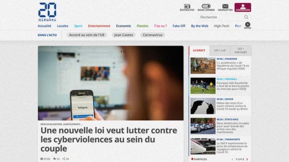Open the Newsletter envelope icon

225,6
